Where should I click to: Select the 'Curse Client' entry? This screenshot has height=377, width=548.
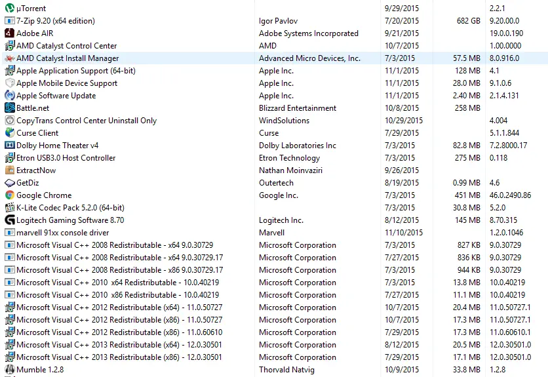click(37, 133)
